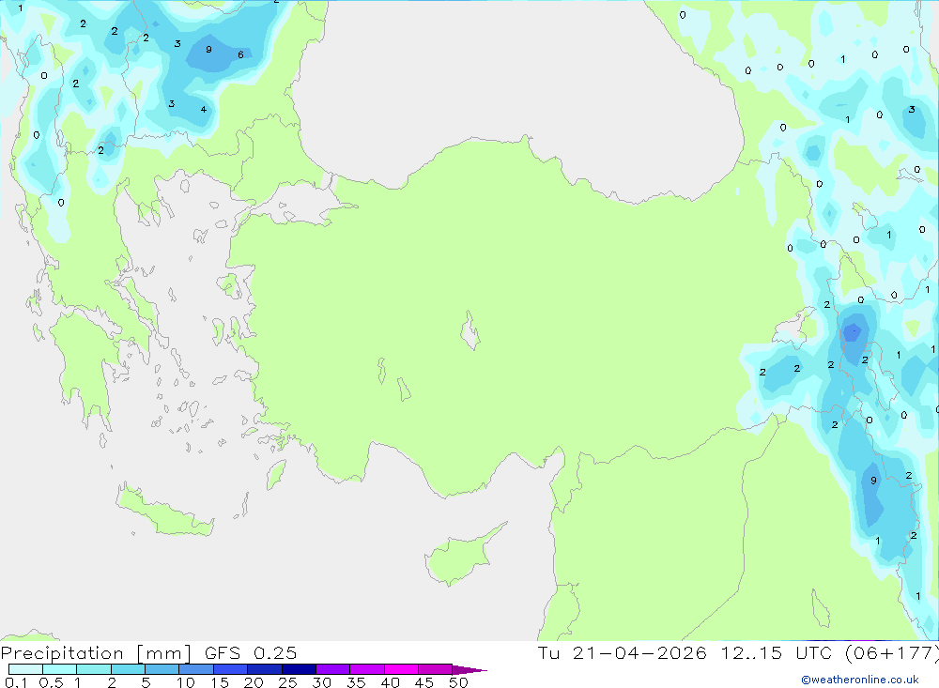Screen dimensions: 939x688
Task: Click the 'GFS 0.25' model label
Action: [x=251, y=652]
